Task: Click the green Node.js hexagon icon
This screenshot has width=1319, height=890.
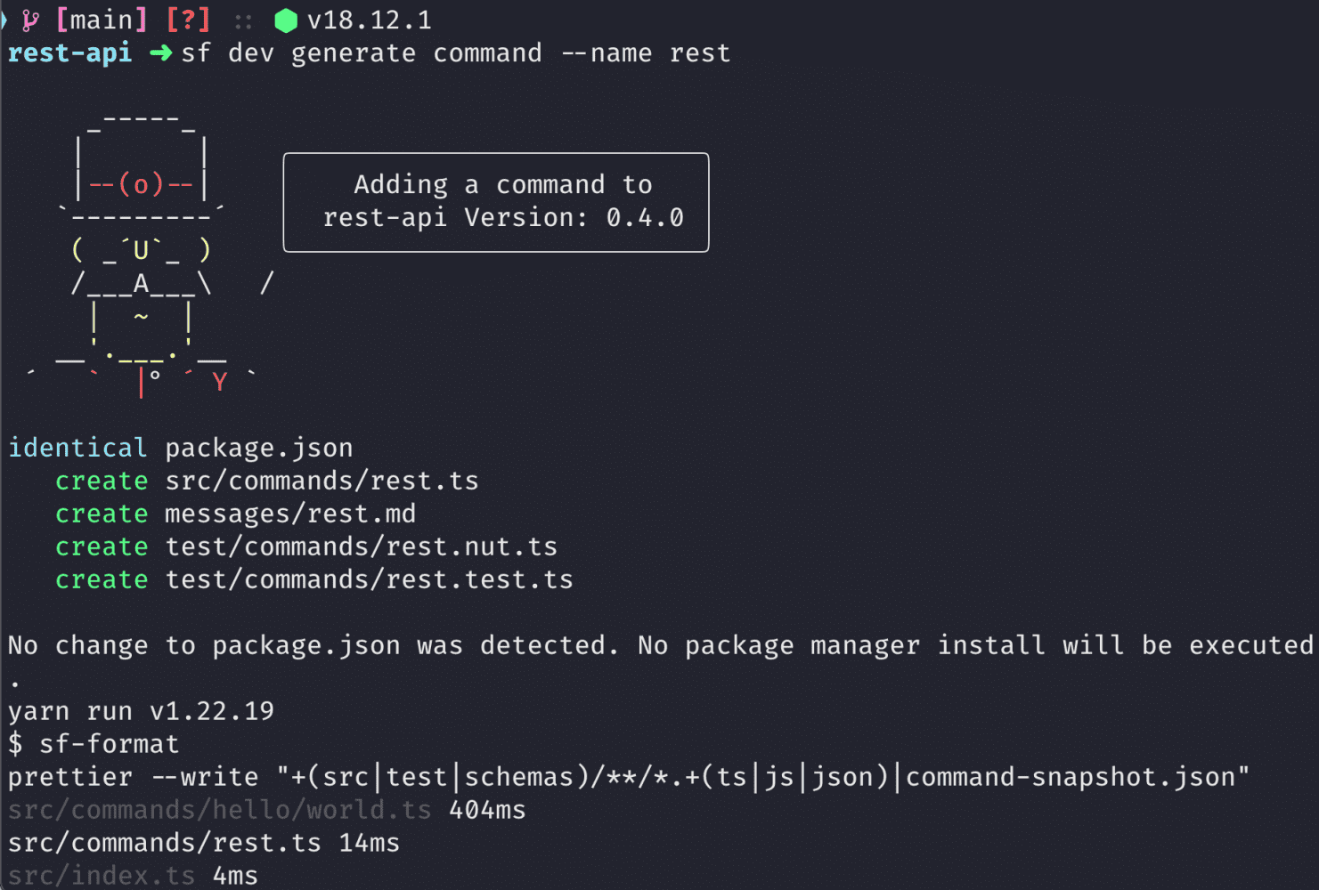Action: (x=286, y=20)
